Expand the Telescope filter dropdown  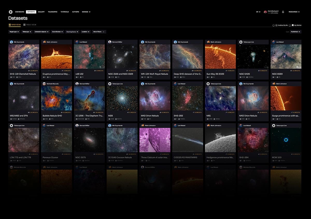pyautogui.click(x=27, y=32)
